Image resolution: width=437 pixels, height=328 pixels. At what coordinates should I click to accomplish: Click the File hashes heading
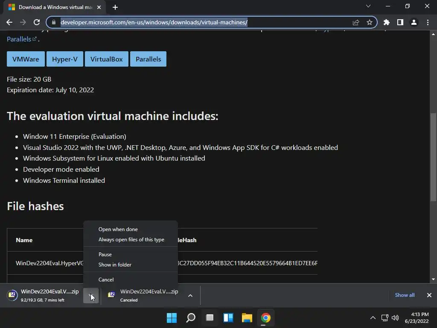[35, 206]
